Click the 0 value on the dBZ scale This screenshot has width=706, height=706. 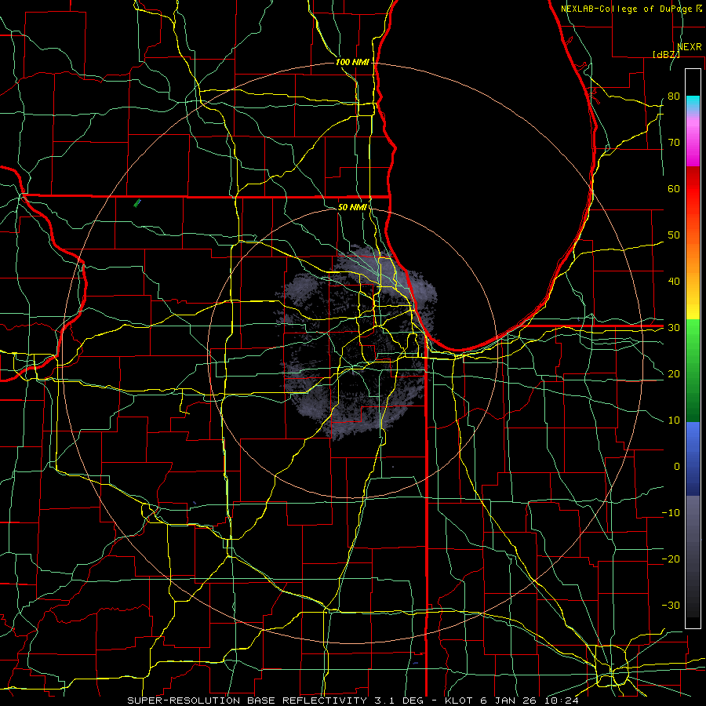coord(677,467)
